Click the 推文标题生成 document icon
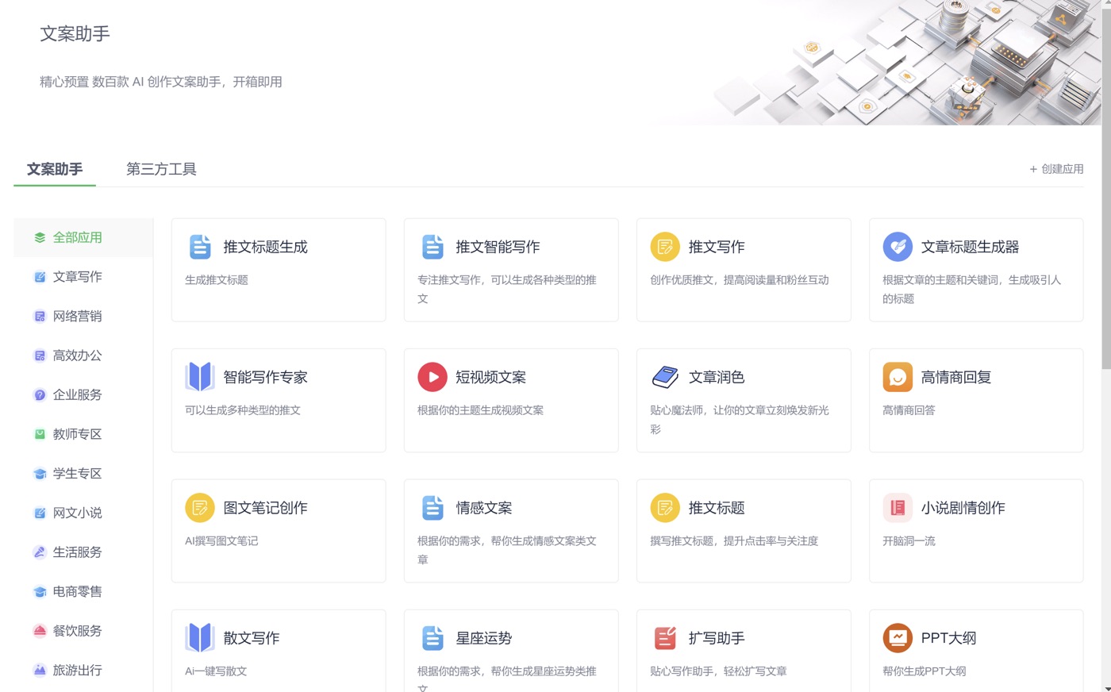 (200, 247)
